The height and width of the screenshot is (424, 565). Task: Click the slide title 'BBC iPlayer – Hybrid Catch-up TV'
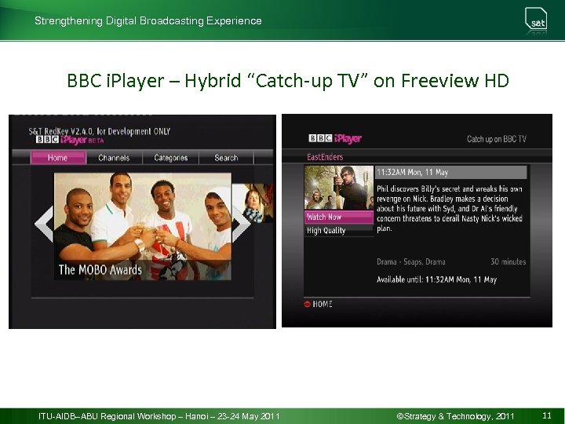click(288, 80)
